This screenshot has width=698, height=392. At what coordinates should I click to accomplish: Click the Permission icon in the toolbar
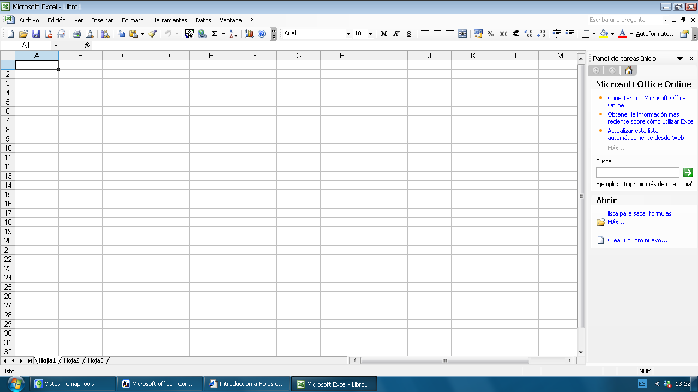(48, 34)
